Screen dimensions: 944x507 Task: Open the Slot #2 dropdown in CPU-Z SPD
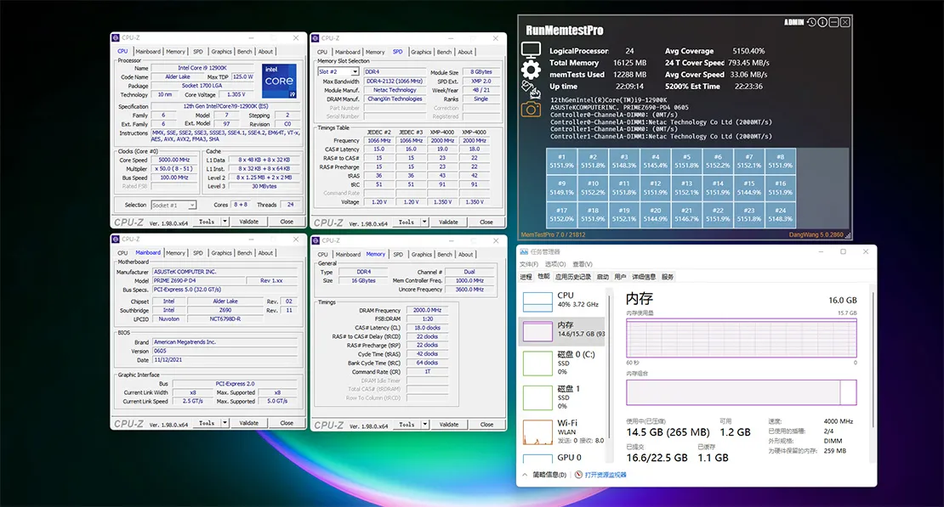tap(355, 71)
